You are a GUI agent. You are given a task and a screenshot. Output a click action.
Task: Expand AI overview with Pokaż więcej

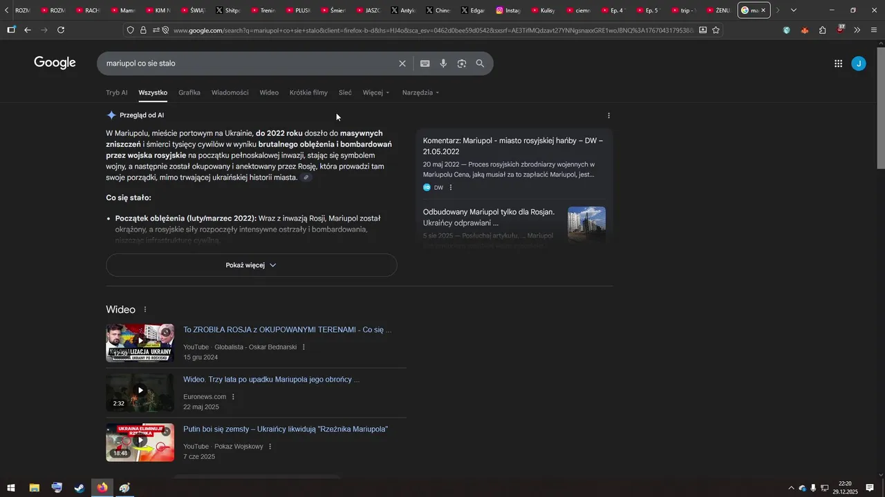pos(252,265)
